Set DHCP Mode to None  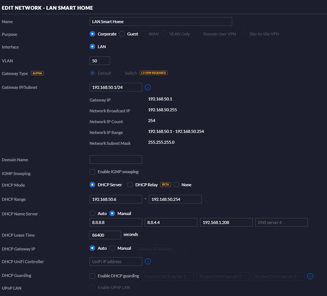point(176,185)
